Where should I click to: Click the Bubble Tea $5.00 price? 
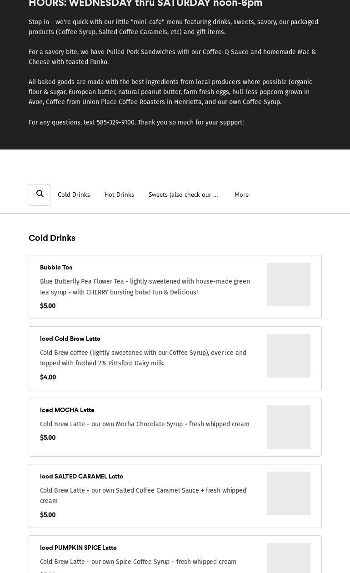(x=48, y=306)
